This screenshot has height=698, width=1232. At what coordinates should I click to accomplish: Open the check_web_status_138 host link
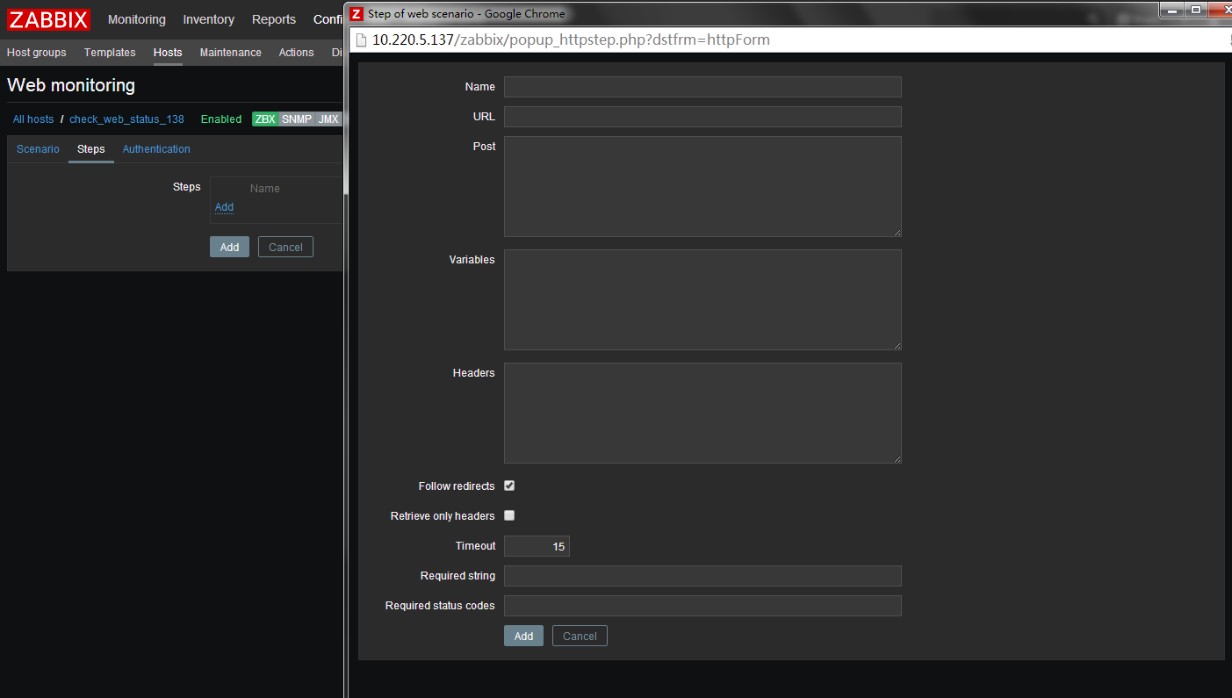point(126,119)
